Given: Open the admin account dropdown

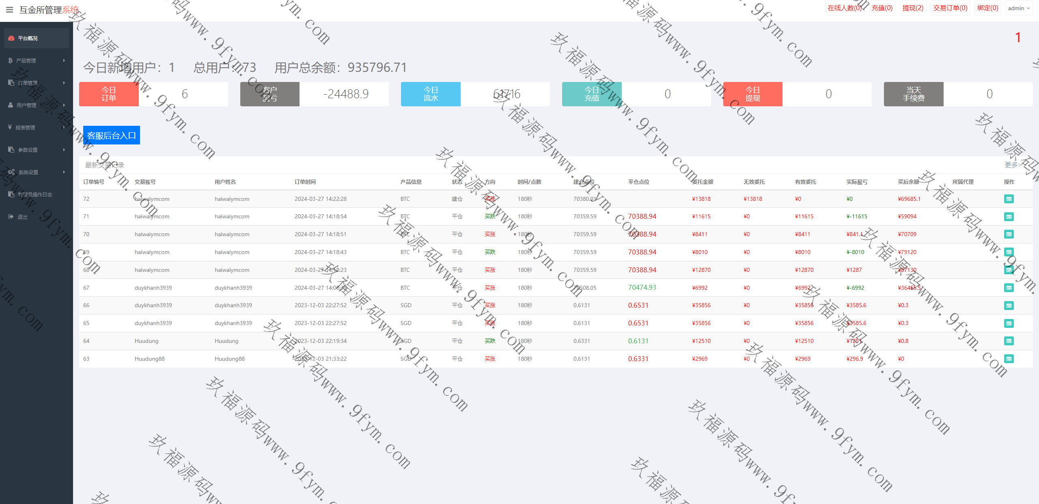Looking at the screenshot, I should (x=1019, y=8).
